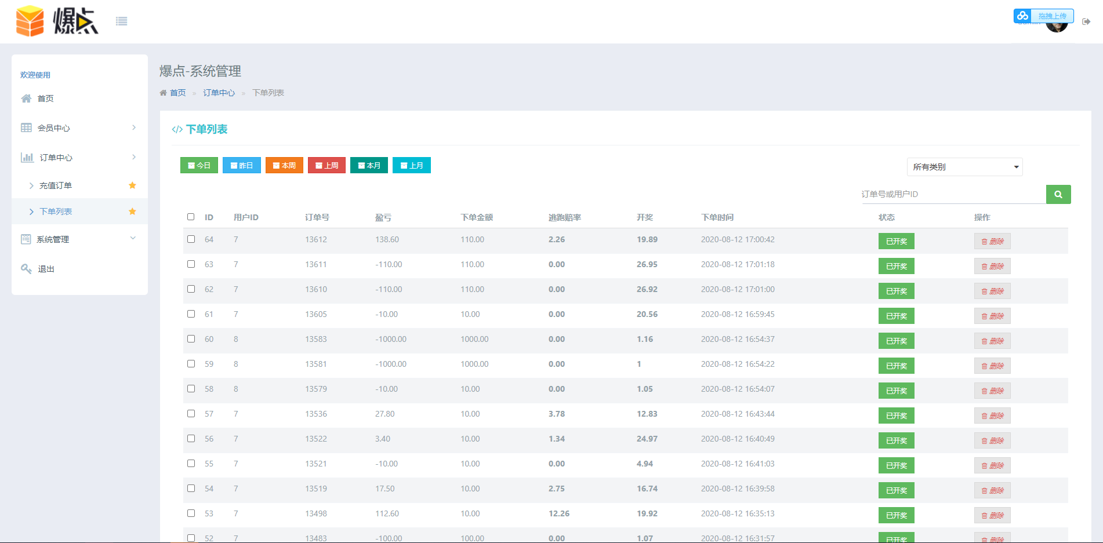Click the 订单号或用户ID search field
The width and height of the screenshot is (1103, 543).
952,194
